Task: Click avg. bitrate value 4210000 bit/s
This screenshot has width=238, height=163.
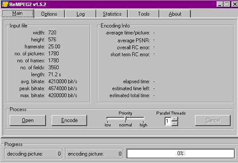Action: pos(63,81)
